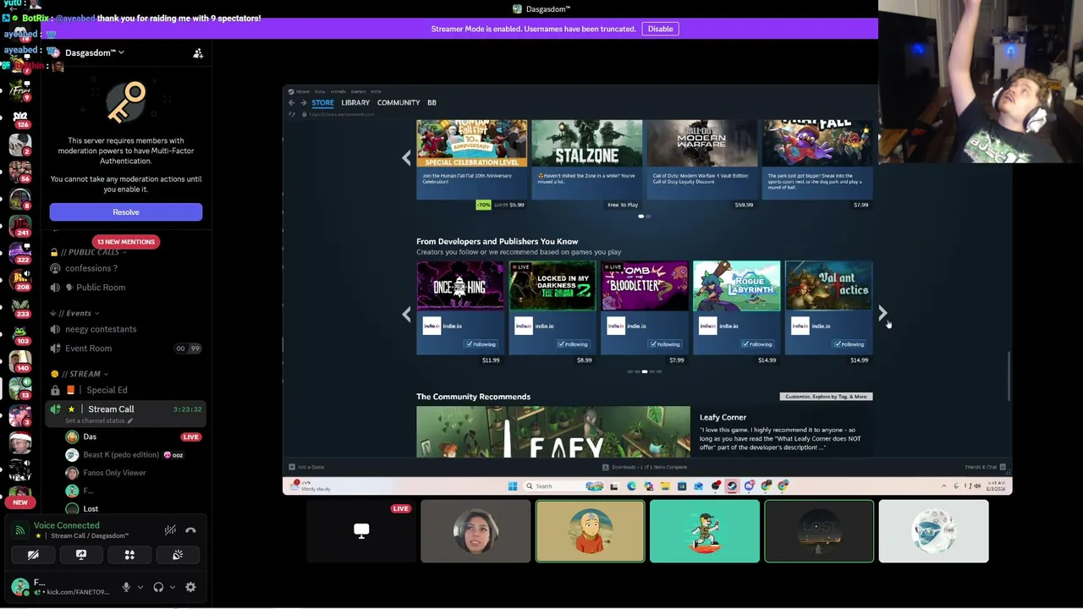This screenshot has height=609, width=1083.
Task: Open Steam Downloads status
Action: tap(645, 467)
